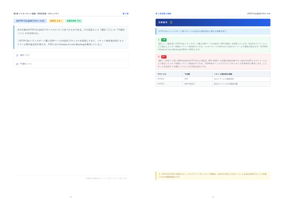Click the 重要度 star rating badge

click(x=56, y=21)
